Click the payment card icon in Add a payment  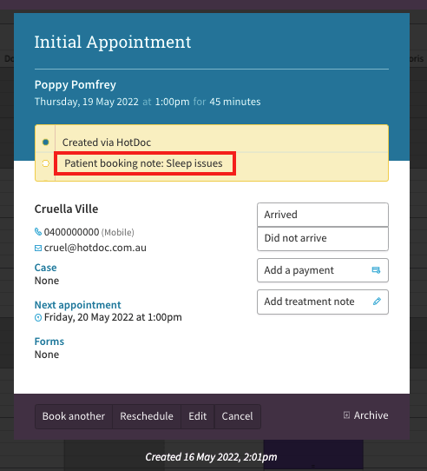point(376,270)
